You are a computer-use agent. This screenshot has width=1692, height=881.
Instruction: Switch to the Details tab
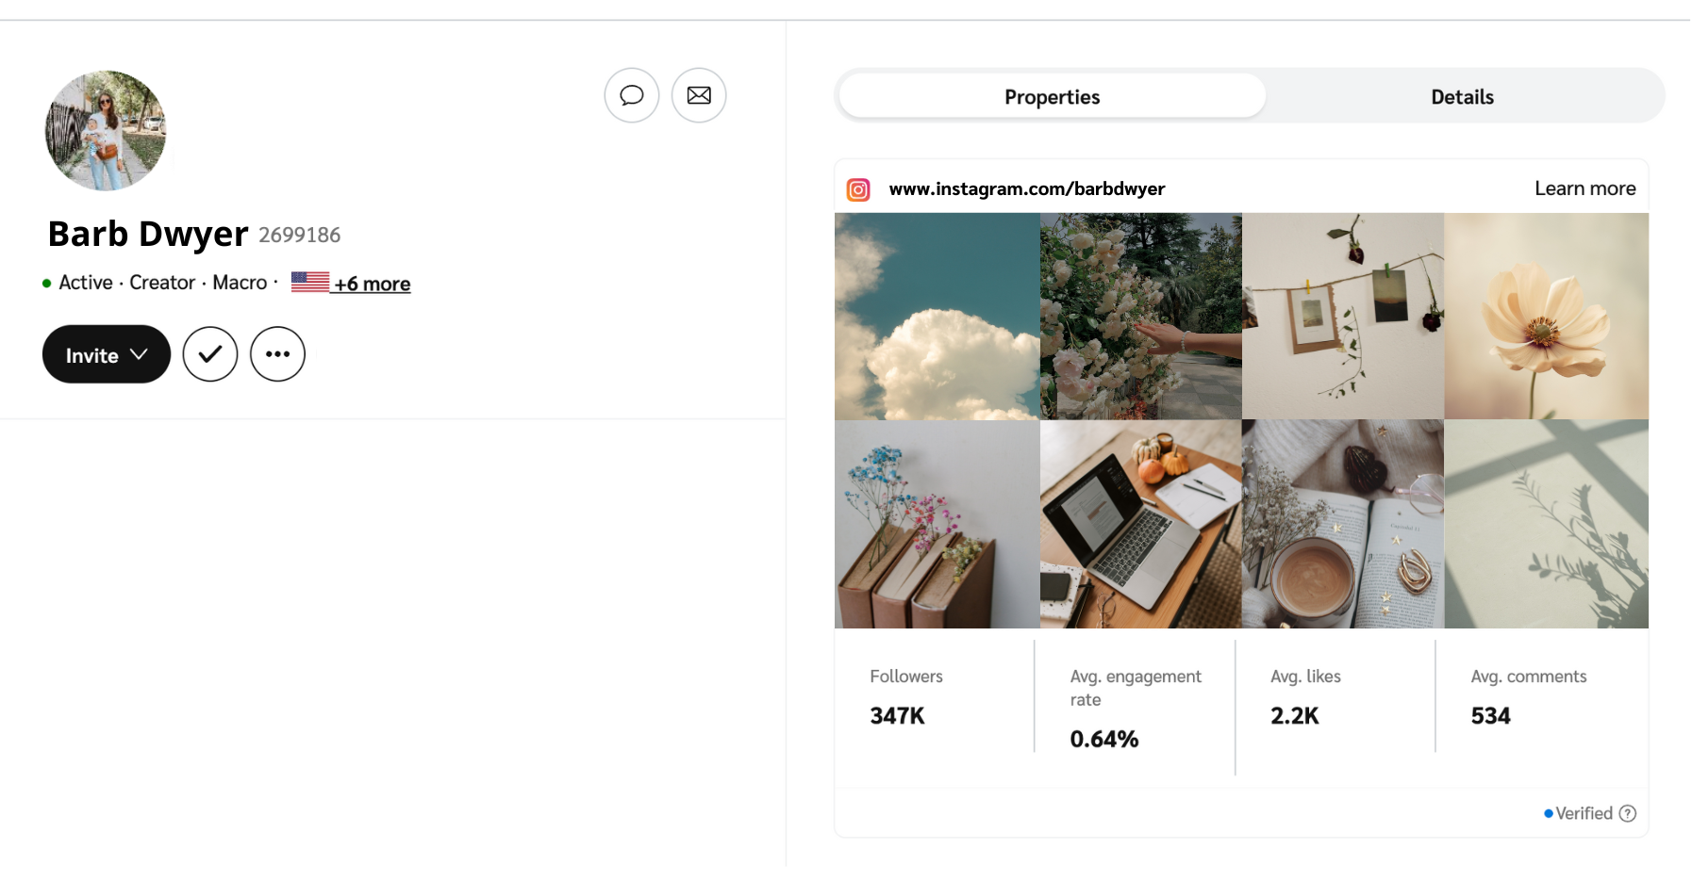pos(1461,96)
